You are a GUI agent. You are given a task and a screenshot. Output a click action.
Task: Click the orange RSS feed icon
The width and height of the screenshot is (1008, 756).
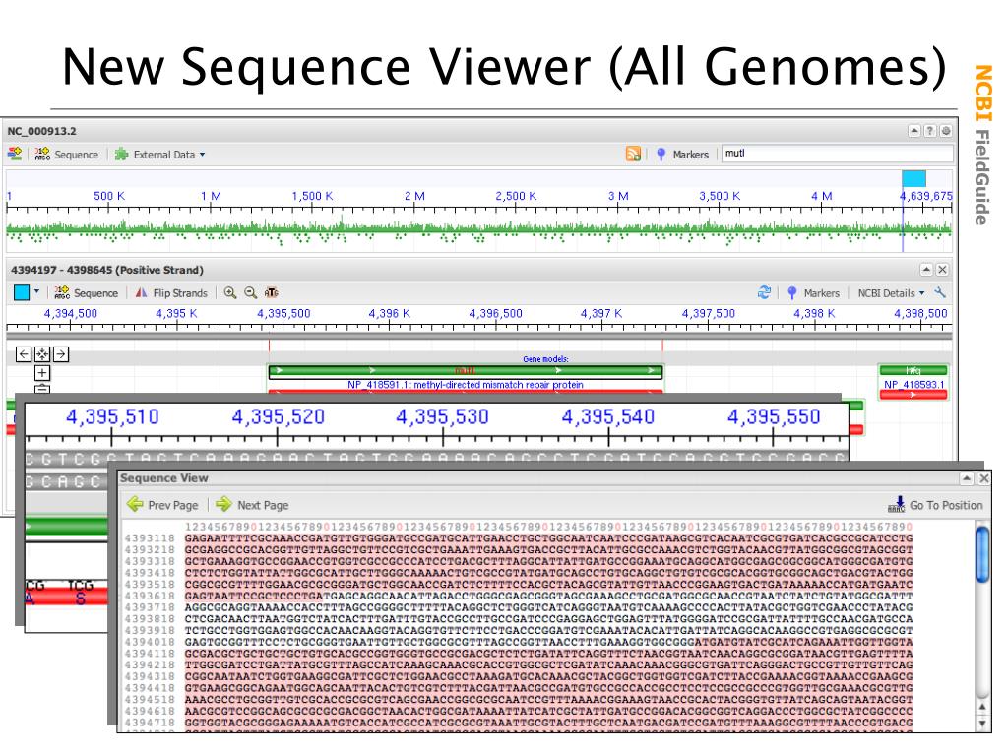633,154
